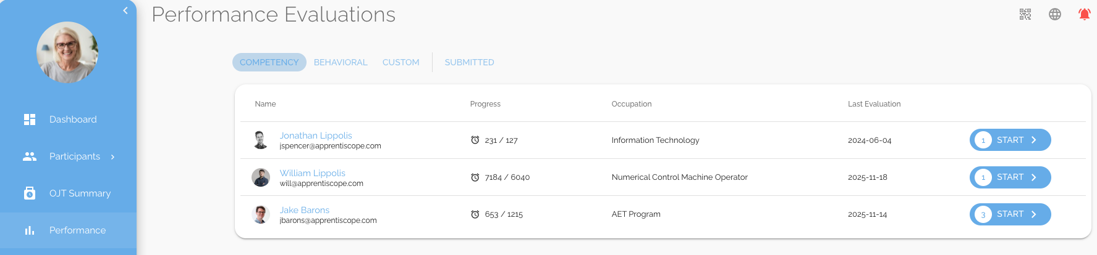This screenshot has height=255, width=1097.
Task: Select the Custom evaluations tab
Action: (x=400, y=62)
